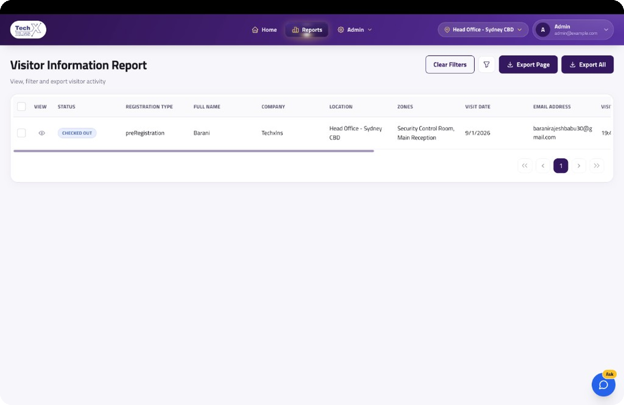Click the CHECKED OUT status badge
The height and width of the screenshot is (405, 624).
click(77, 133)
